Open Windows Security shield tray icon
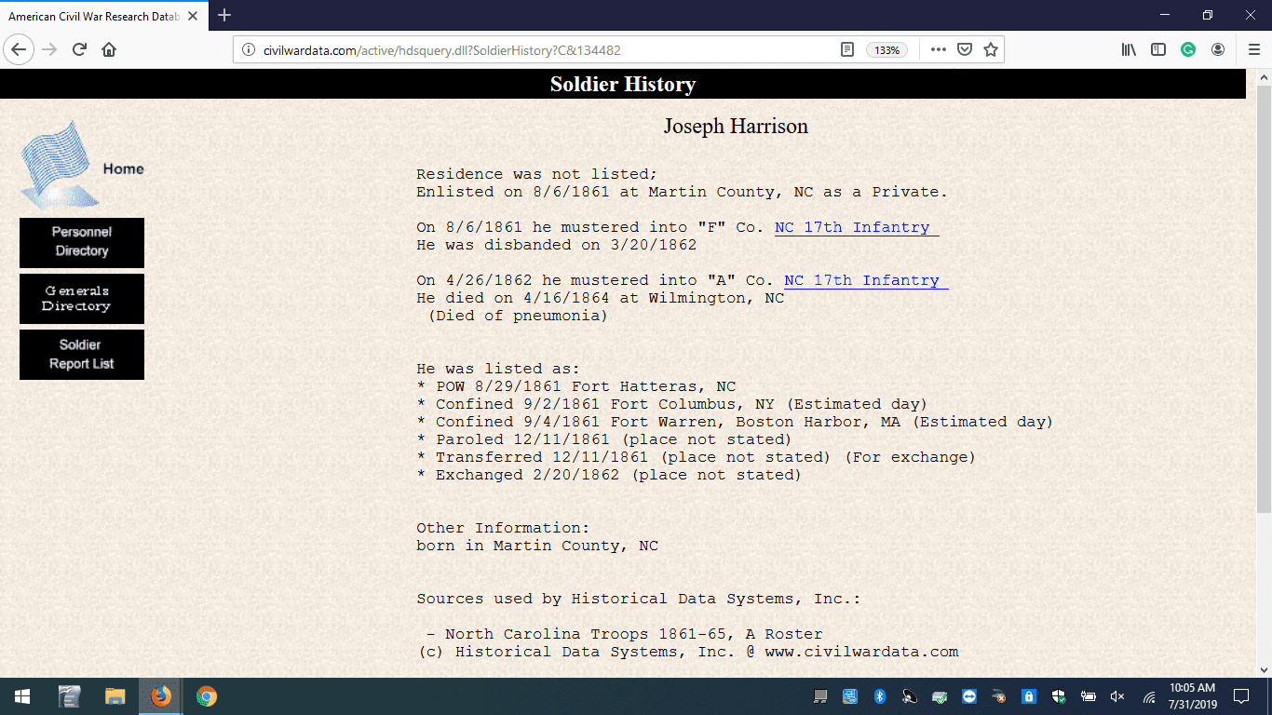Screen dimensions: 1272x715 [1059, 696]
